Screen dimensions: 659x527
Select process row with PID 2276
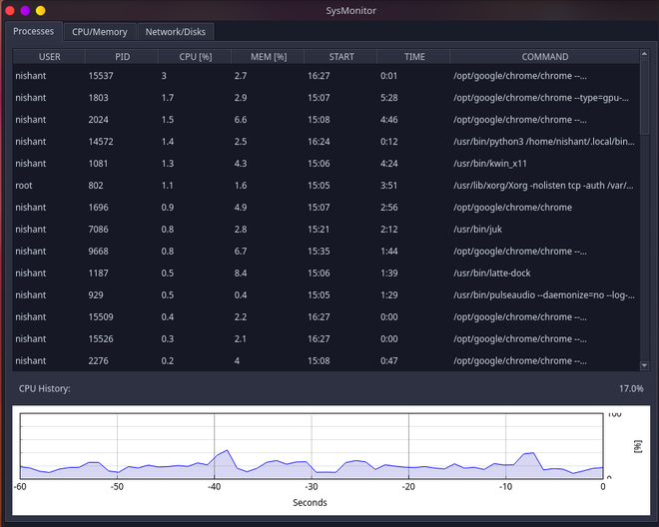[327, 360]
